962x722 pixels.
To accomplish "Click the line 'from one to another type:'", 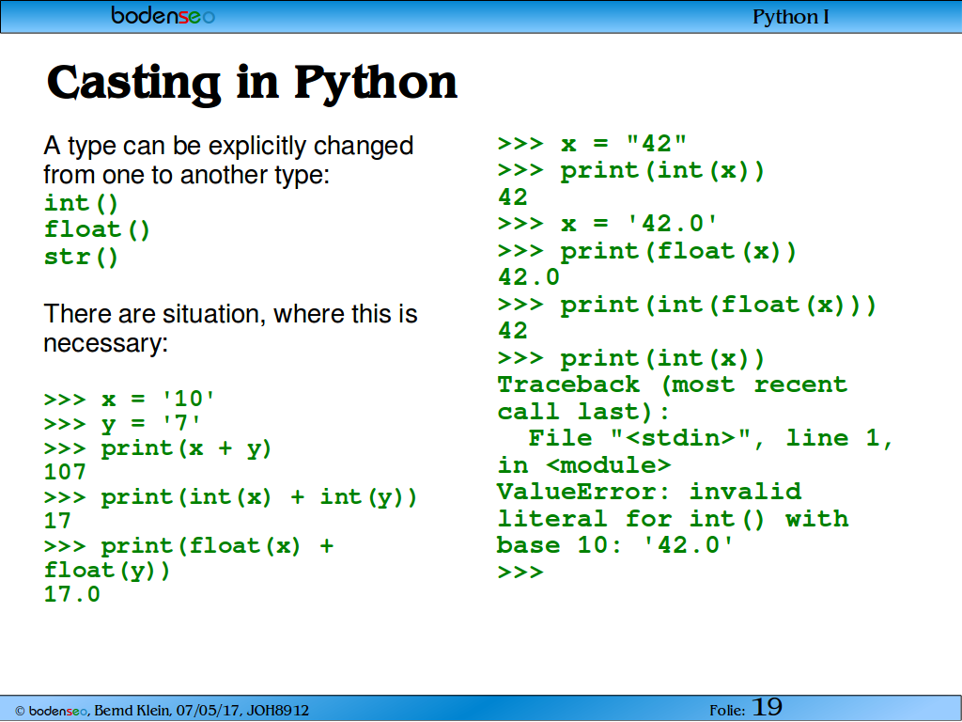I will click(x=187, y=175).
